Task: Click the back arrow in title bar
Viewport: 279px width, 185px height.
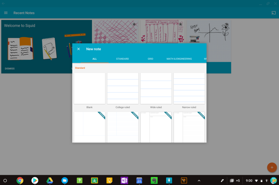Action: (x=3, y=3)
